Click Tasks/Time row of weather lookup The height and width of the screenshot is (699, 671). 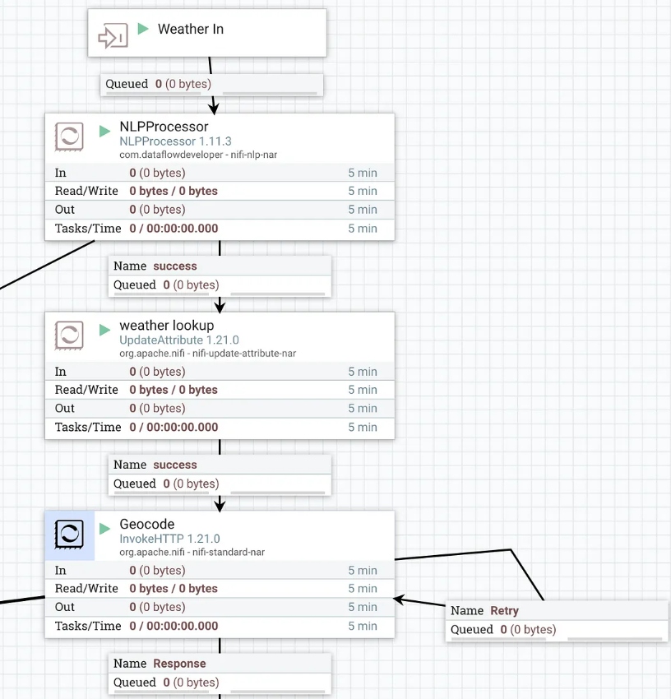tap(220, 428)
